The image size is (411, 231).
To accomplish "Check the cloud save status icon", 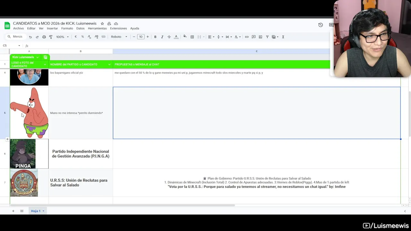I will pyautogui.click(x=116, y=23).
